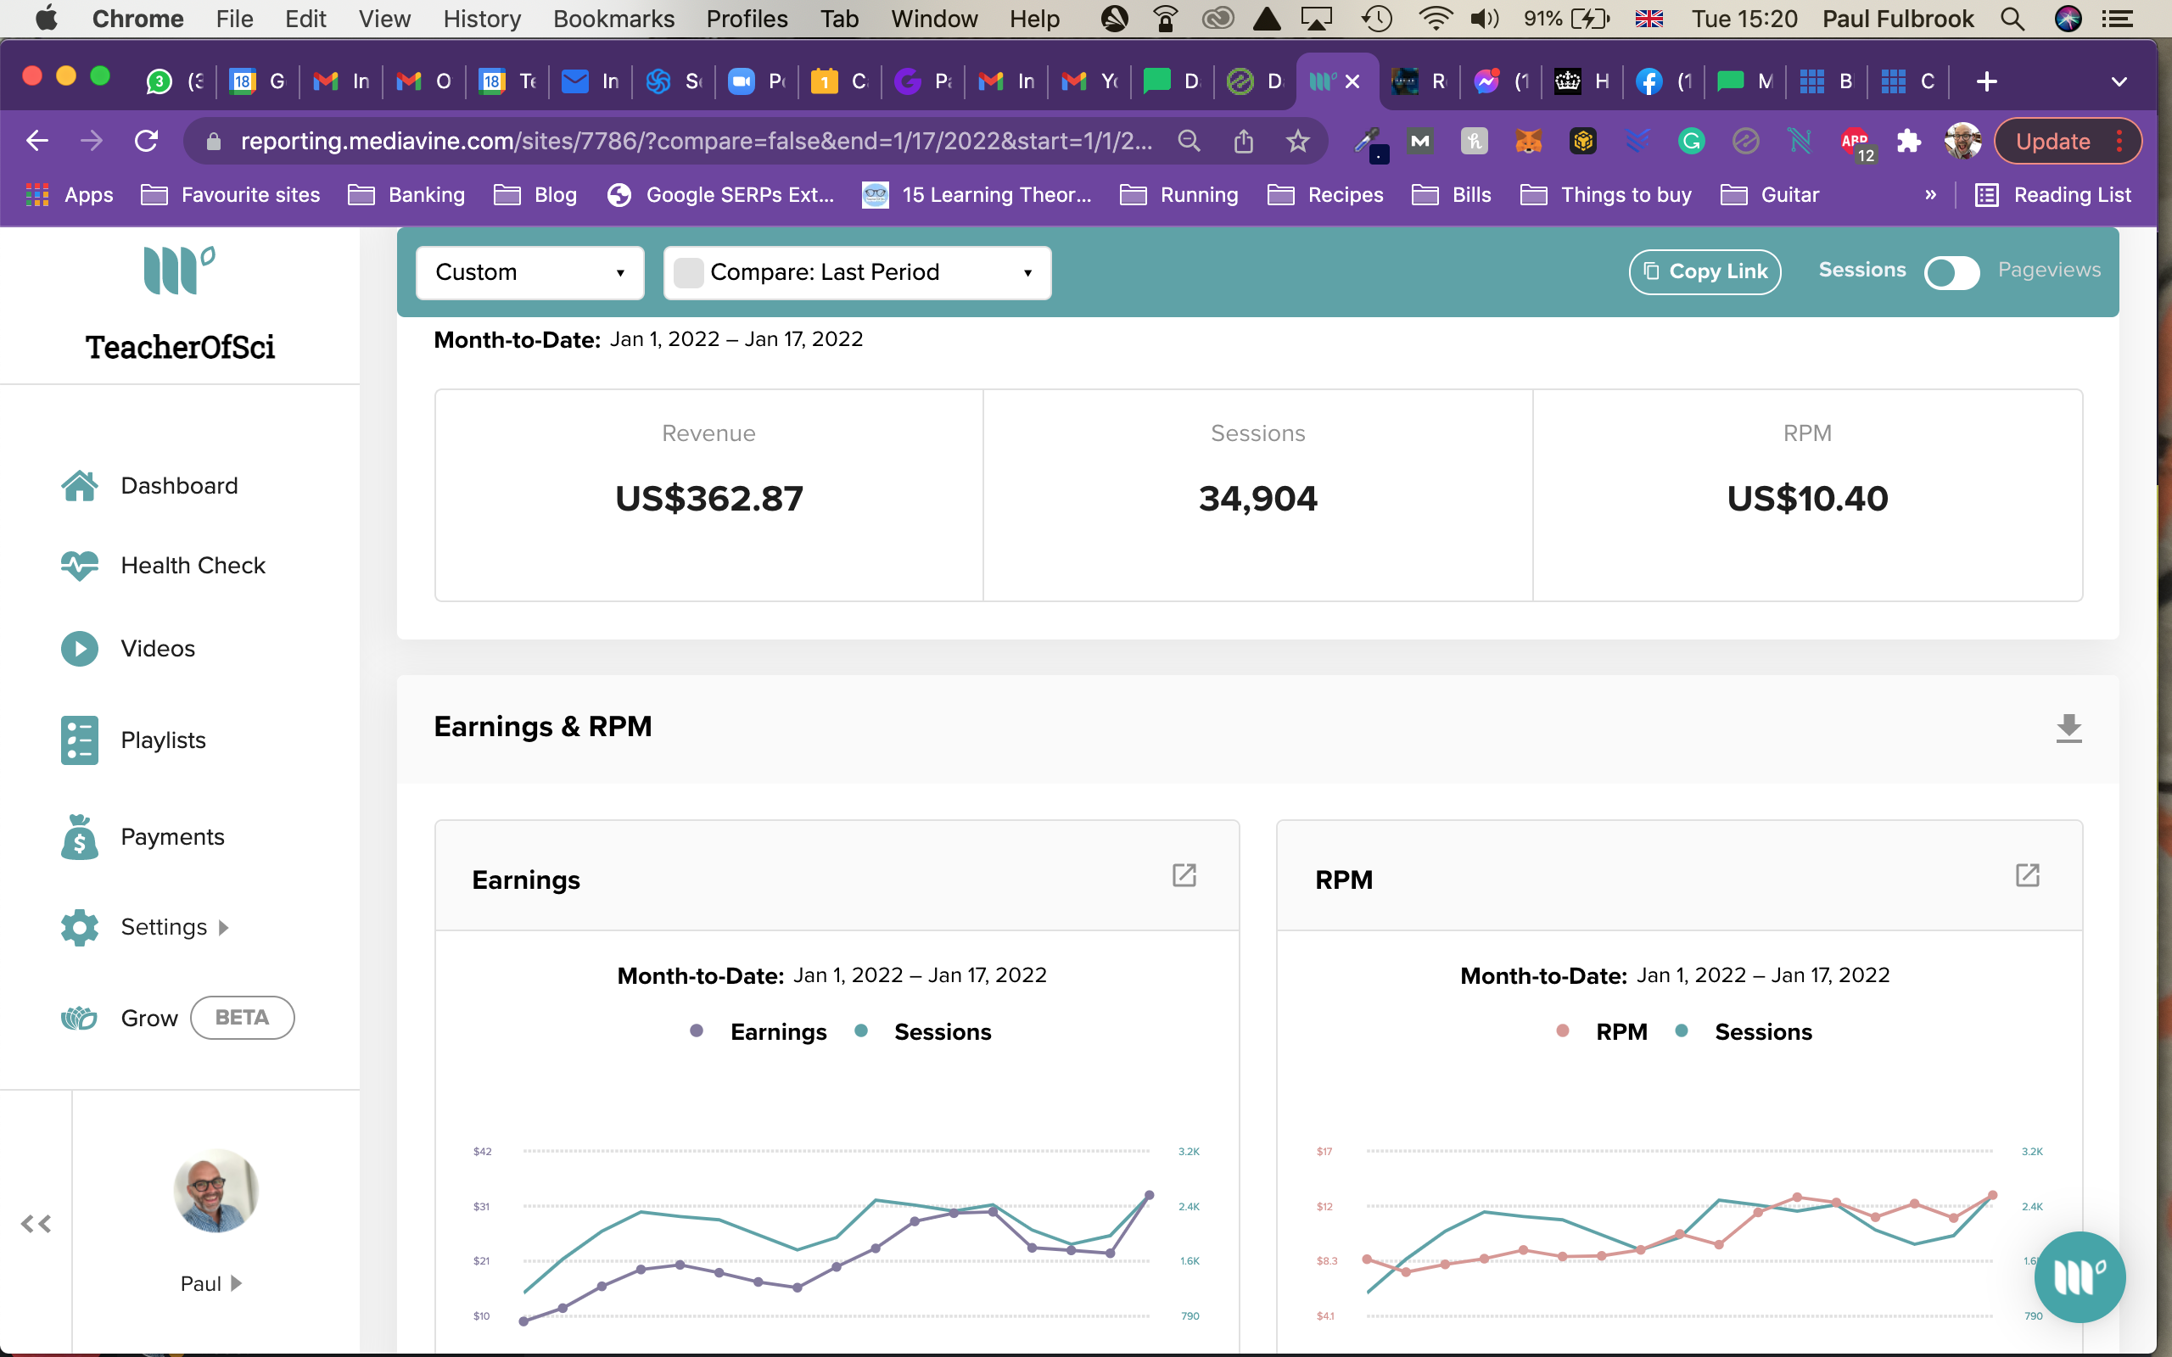2172x1357 pixels.
Task: Share this page from address bar
Action: click(x=1243, y=141)
